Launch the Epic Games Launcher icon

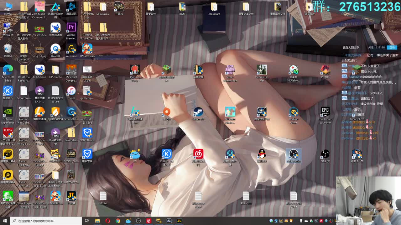325,116
